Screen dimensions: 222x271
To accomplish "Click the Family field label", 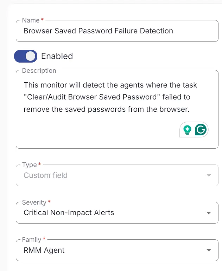I will [32, 240].
